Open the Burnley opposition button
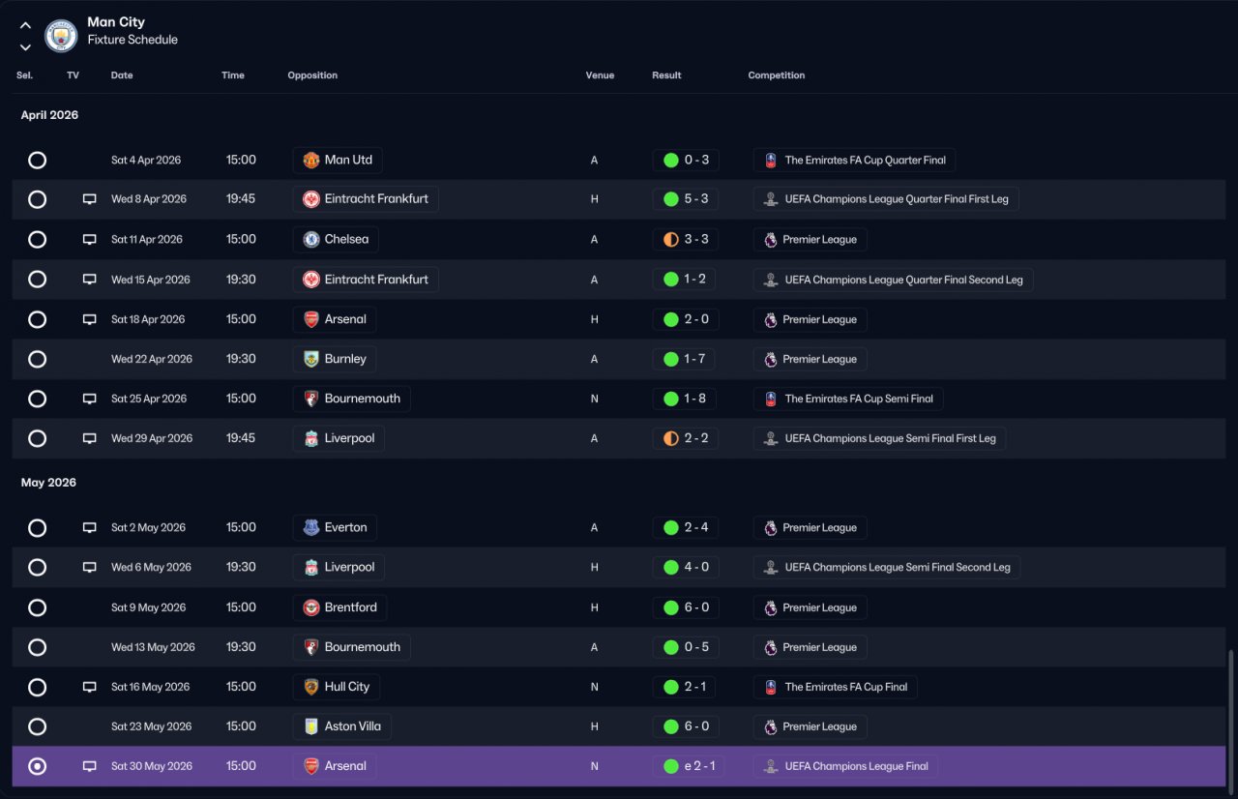This screenshot has width=1238, height=799. 335,359
